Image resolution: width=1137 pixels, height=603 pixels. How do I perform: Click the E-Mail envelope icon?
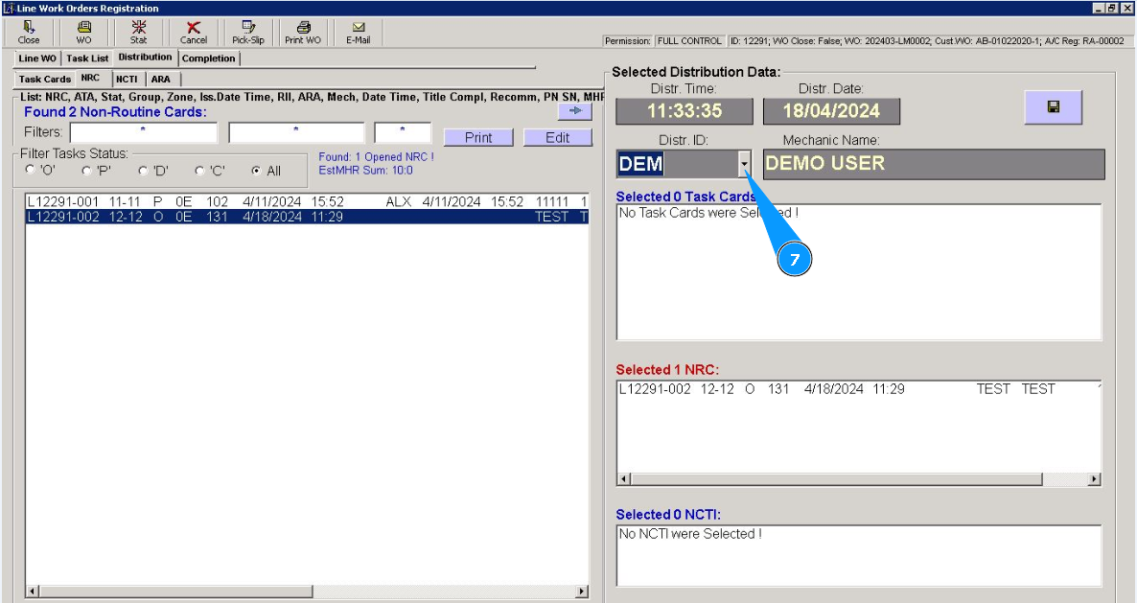tap(359, 33)
